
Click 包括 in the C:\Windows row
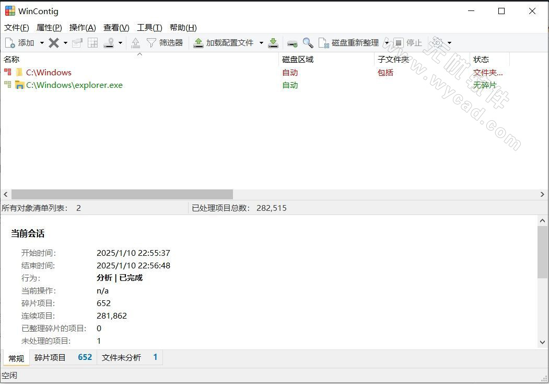pos(385,73)
